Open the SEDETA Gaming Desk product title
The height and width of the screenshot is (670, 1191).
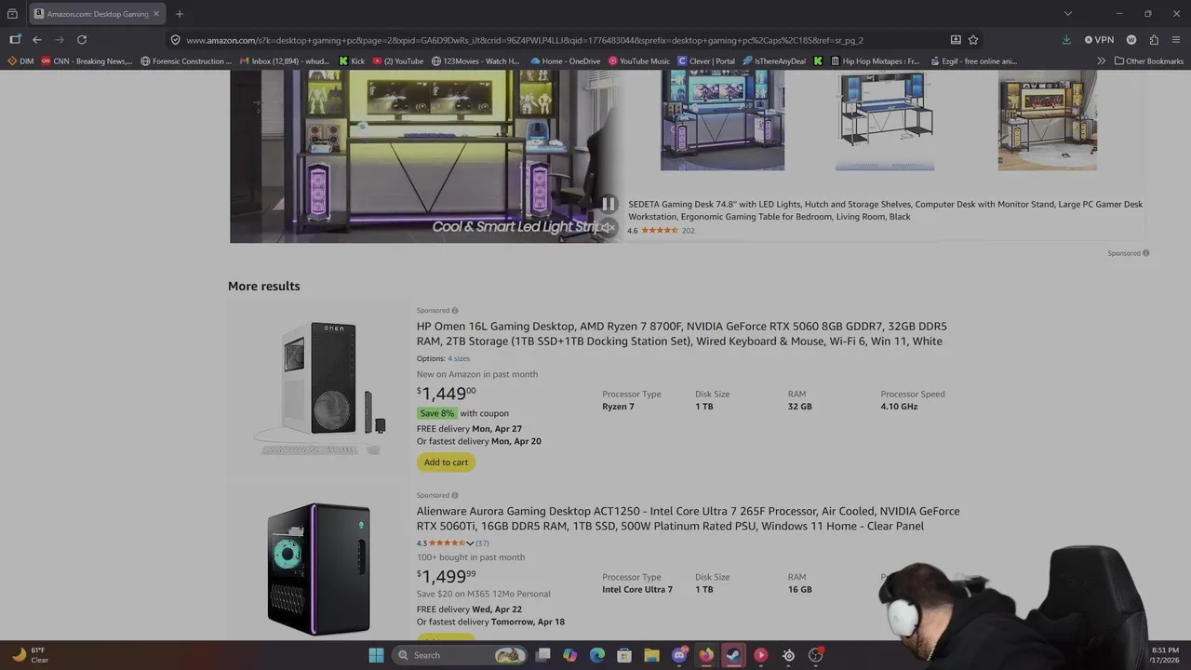(885, 210)
